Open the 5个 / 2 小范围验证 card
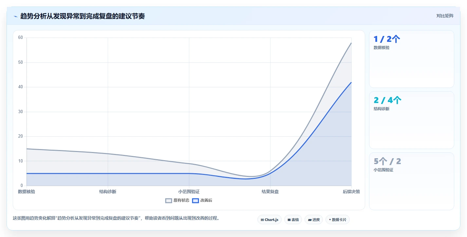The width and height of the screenshot is (467, 237). pos(411,181)
